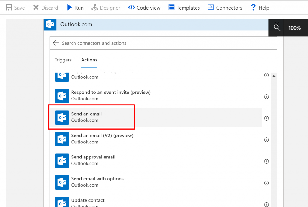Open the Help menu
Screen dimensions: 308x207
click(260, 8)
